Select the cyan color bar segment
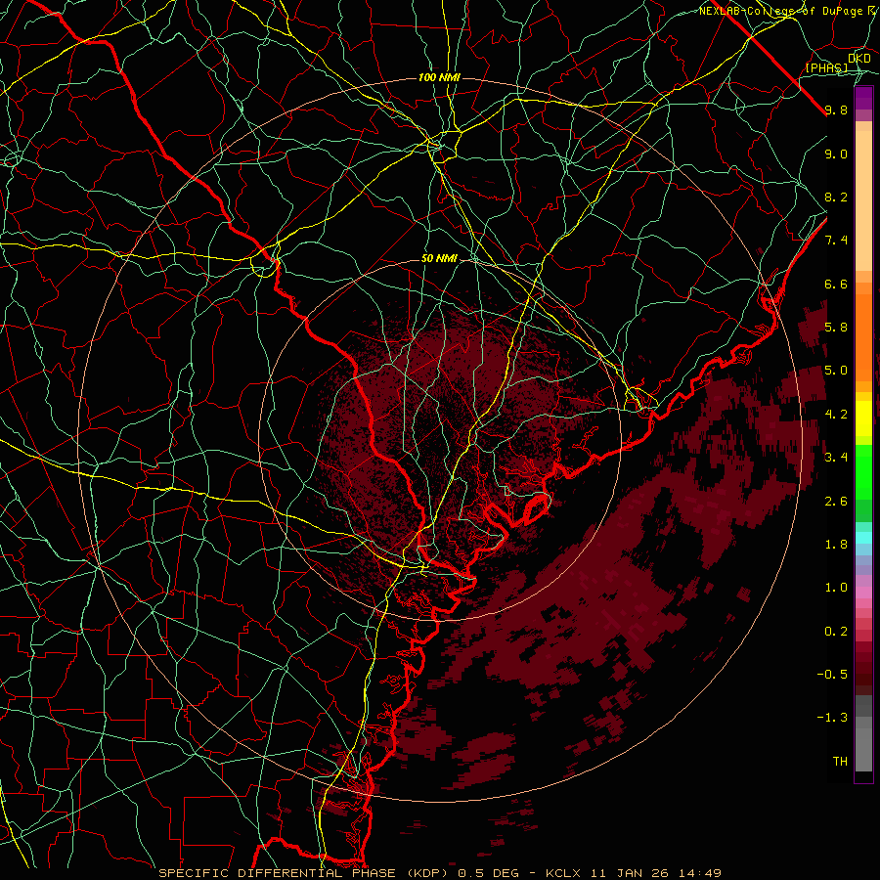Screen dimensions: 880x880 point(863,538)
